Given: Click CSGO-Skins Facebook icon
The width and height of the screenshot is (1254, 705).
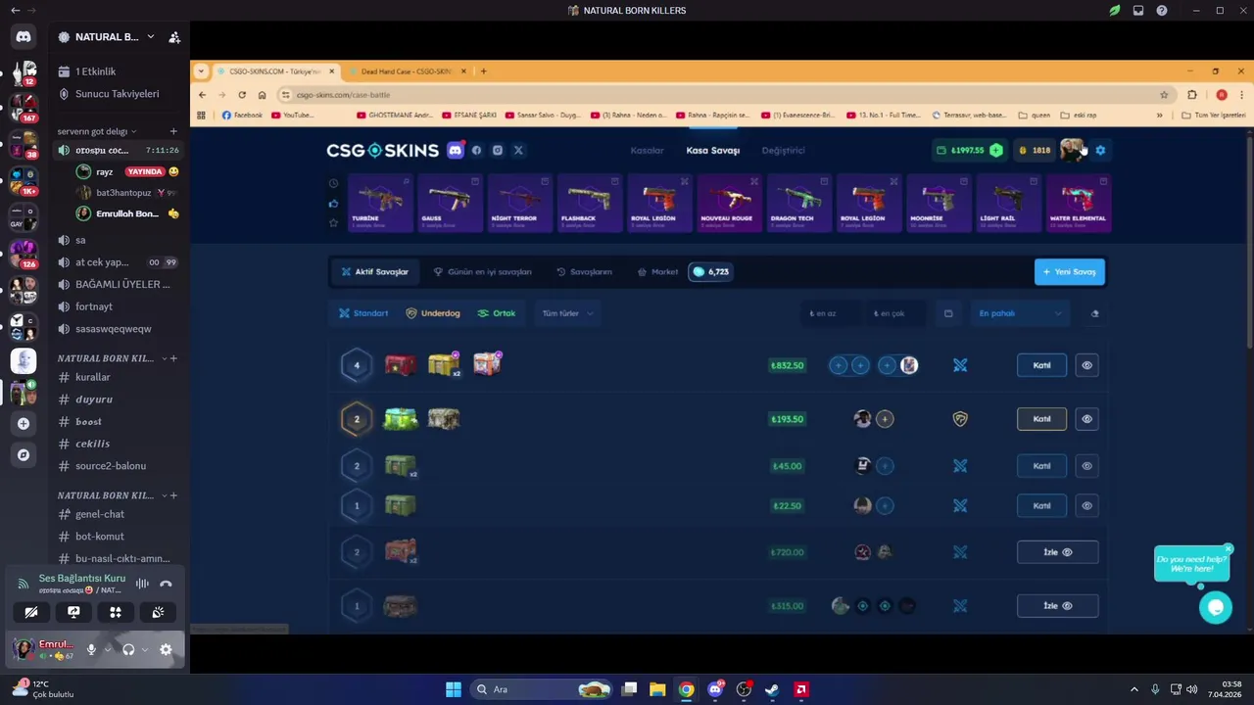Looking at the screenshot, I should pos(477,150).
